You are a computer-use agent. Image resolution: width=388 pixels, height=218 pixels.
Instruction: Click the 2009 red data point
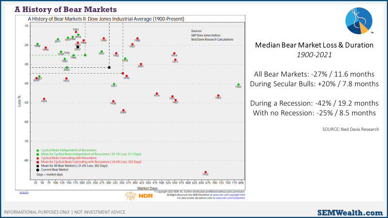click(124, 110)
